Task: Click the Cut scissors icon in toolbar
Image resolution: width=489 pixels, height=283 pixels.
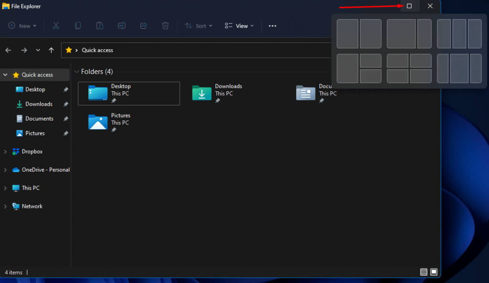Action: click(56, 26)
